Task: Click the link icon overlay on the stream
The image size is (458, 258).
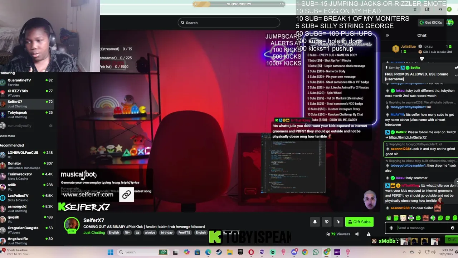Action: pos(126,195)
